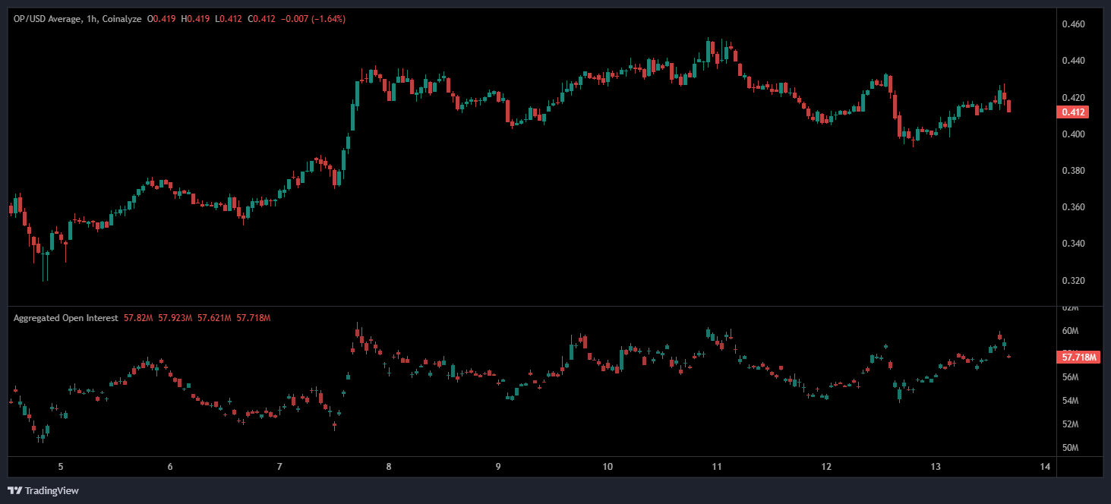Select date 5 on the time axis
Image resolution: width=1111 pixels, height=504 pixels.
click(x=61, y=467)
